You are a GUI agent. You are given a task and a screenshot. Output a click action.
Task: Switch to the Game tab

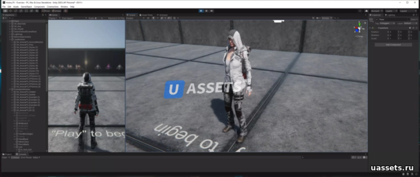53,15
